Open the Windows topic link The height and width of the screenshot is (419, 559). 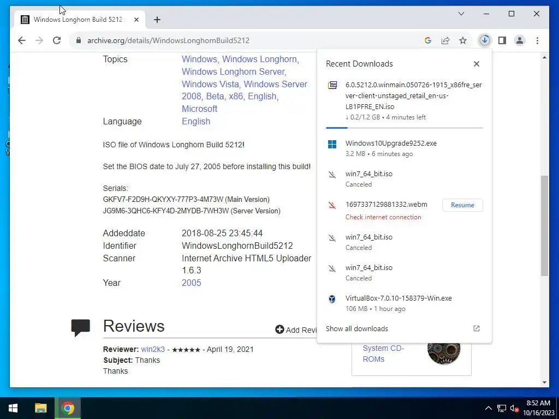[x=199, y=59]
